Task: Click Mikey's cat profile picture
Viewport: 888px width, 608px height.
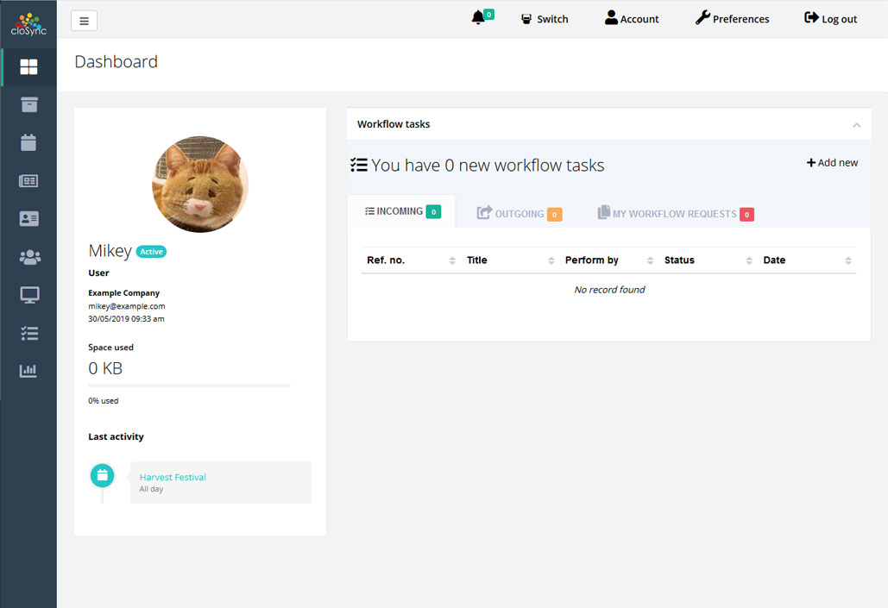Action: [200, 184]
